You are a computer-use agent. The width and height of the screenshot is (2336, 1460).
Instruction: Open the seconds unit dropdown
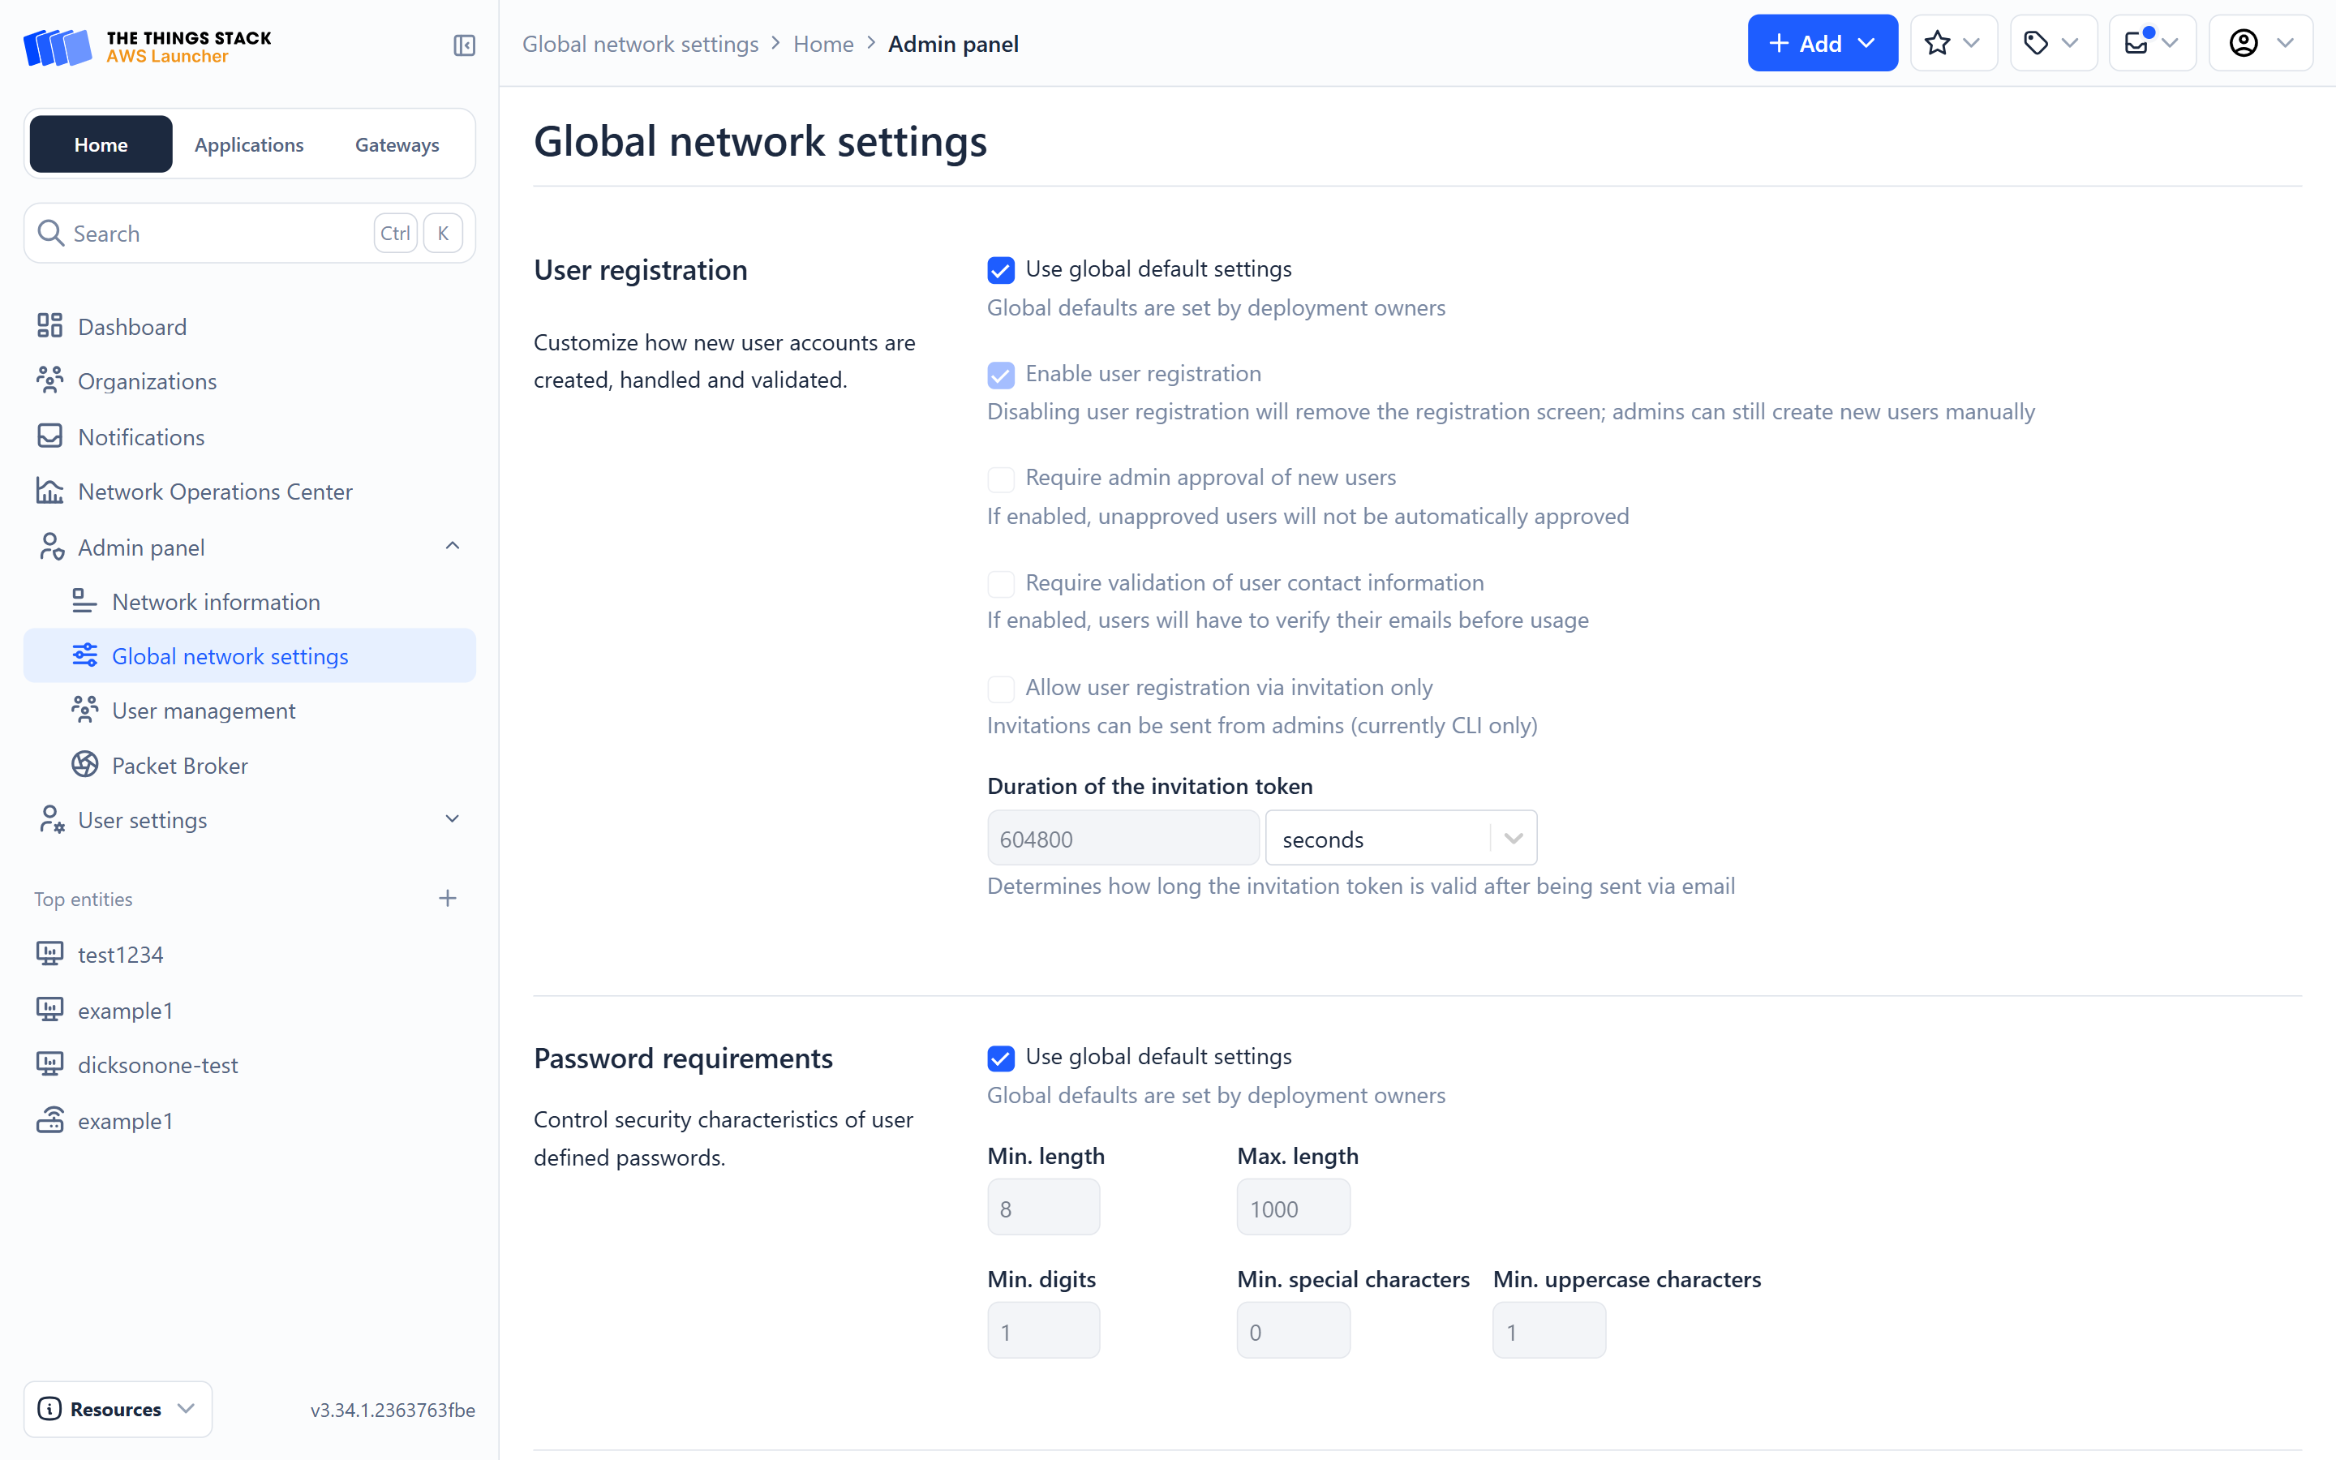point(1401,838)
